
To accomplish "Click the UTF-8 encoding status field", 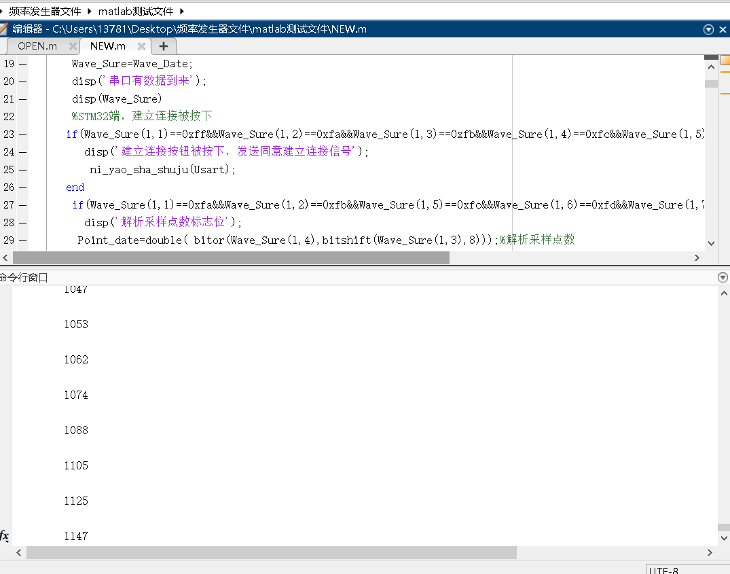I will point(688,569).
